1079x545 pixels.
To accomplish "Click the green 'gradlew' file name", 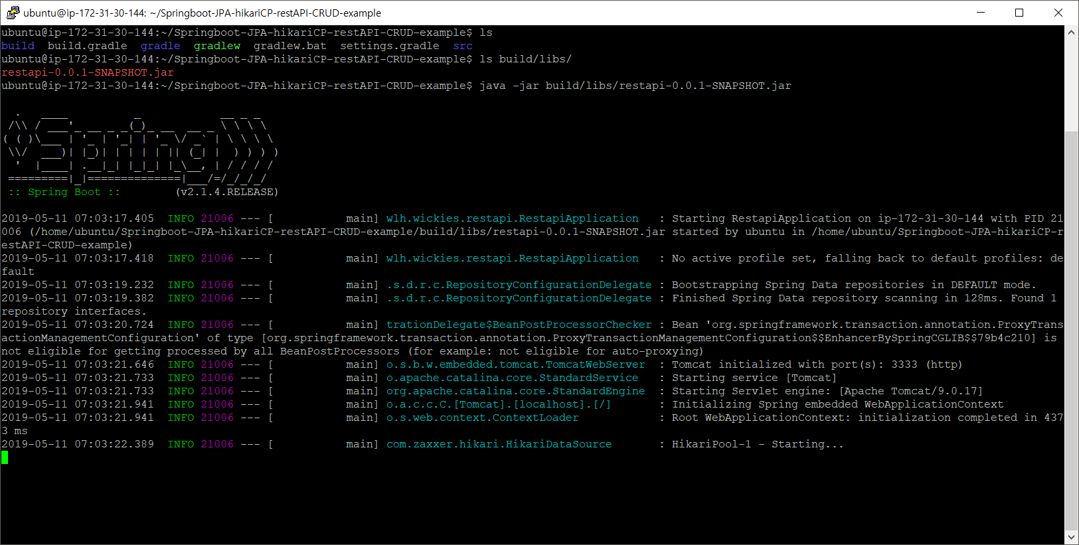I will point(217,46).
